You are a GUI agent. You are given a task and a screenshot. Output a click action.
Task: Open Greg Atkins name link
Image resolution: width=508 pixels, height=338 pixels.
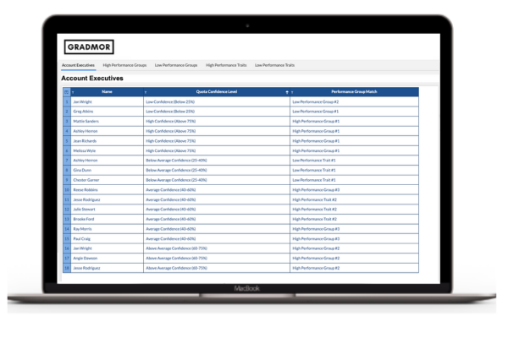pos(83,112)
